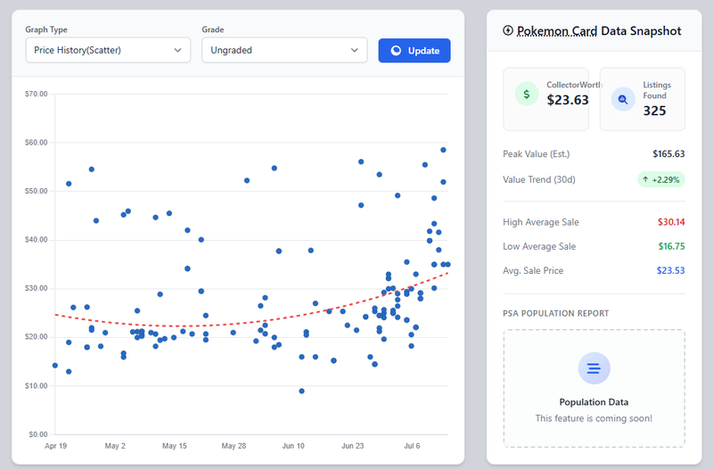The height and width of the screenshot is (470, 713).
Task: Click the $30.00 y-axis label
Action: 36,288
